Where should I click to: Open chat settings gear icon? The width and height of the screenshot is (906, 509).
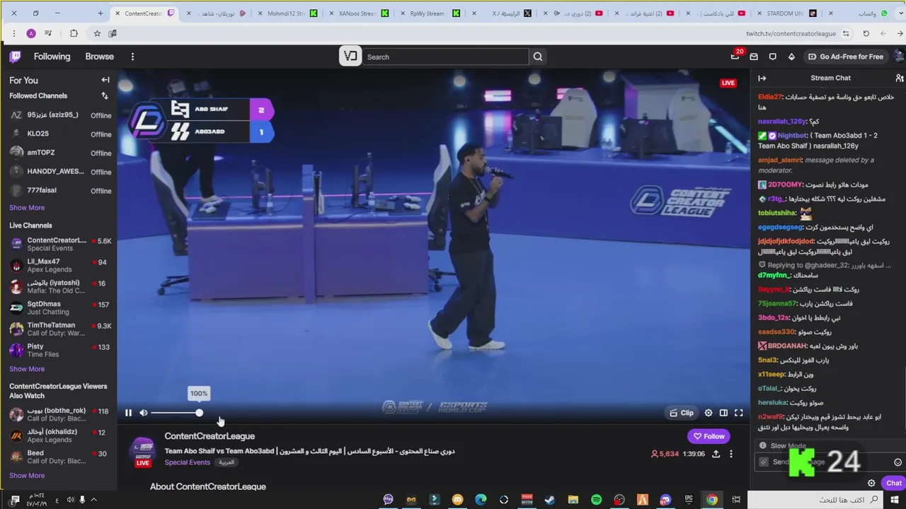871,484
